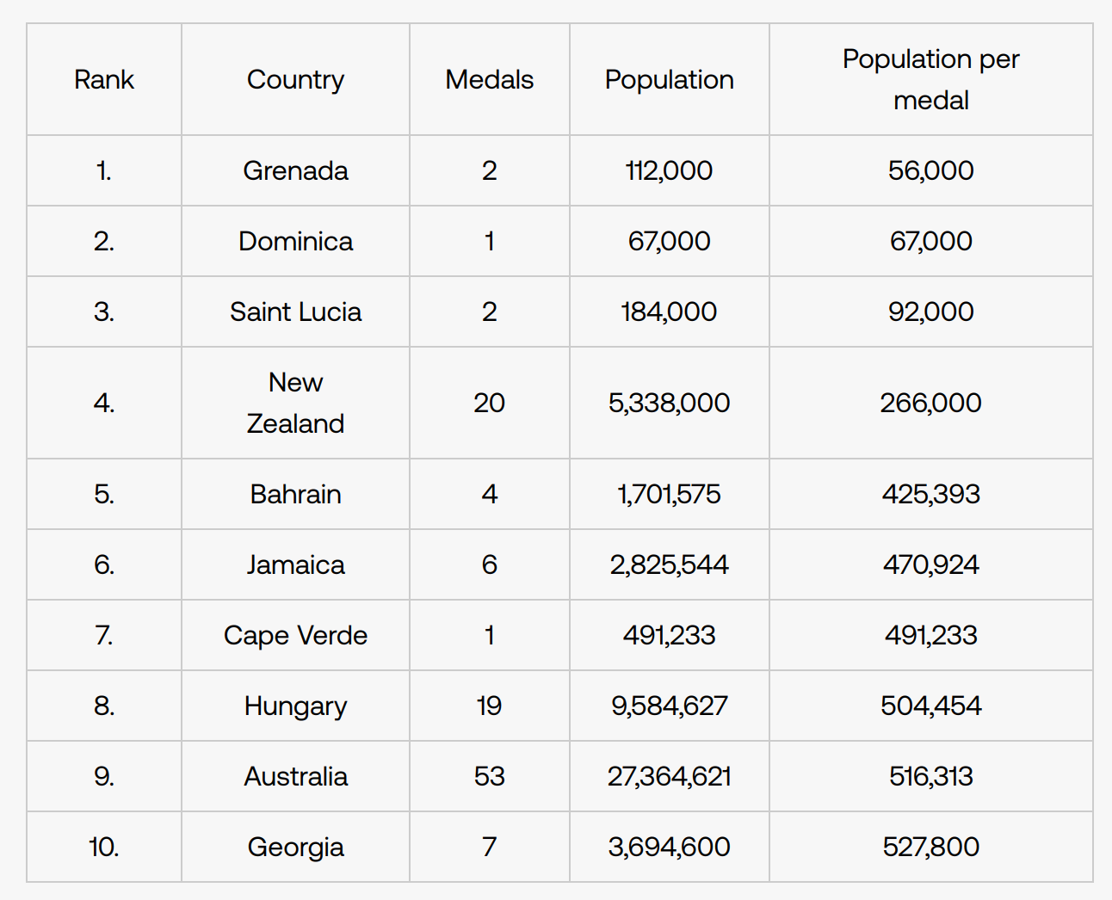
Task: Select the Georgia country cell
Action: [x=295, y=847]
